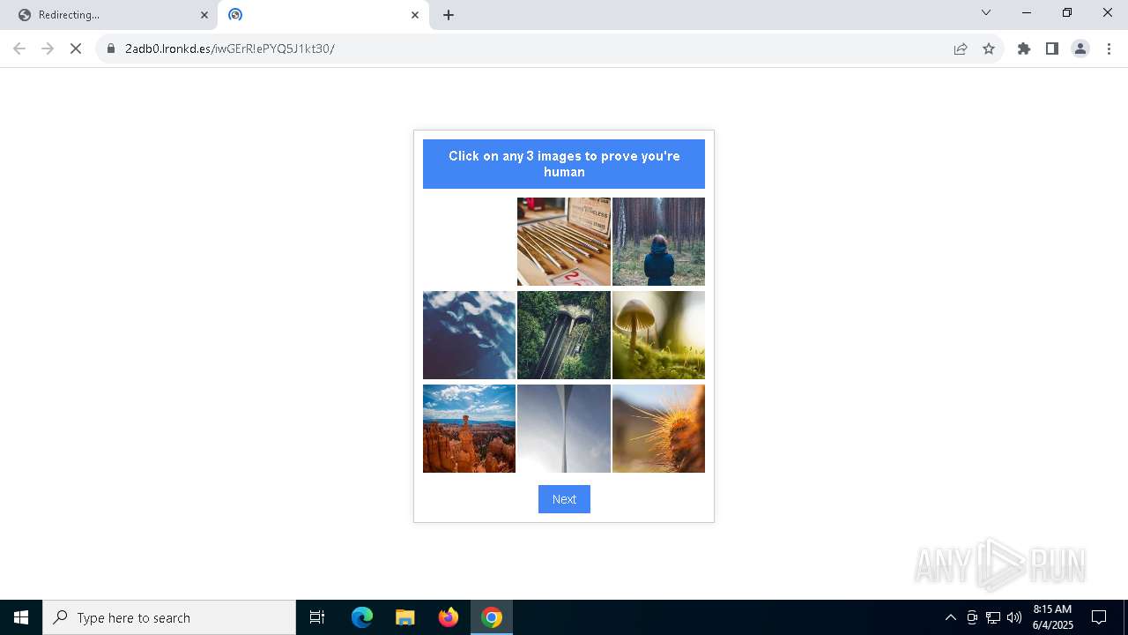Screen dimensions: 1128x635
Task: Launch Firefox from taskbar
Action: point(449,617)
